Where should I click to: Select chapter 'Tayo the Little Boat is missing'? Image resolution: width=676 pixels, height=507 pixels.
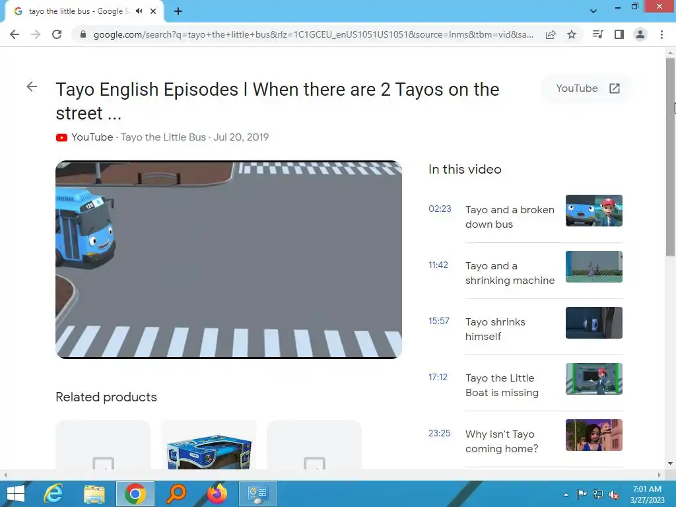pyautogui.click(x=502, y=385)
